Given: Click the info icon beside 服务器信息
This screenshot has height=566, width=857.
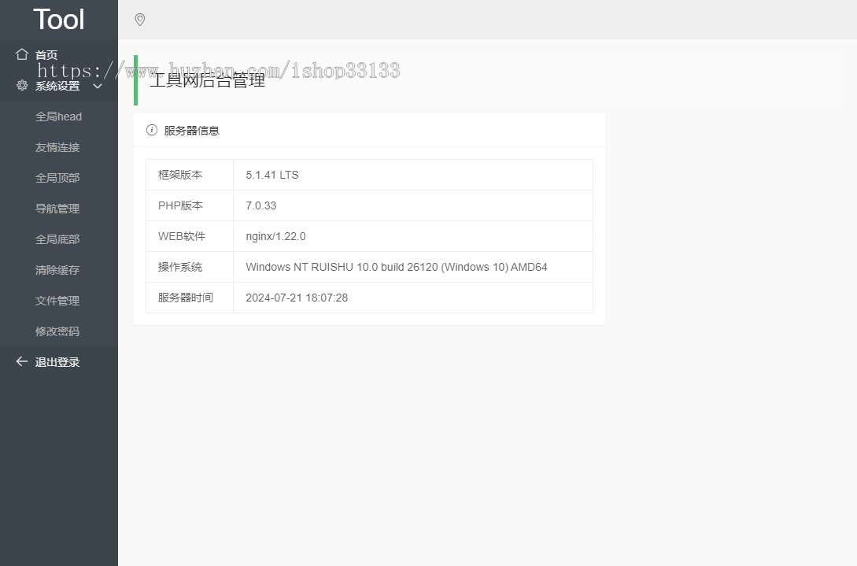Looking at the screenshot, I should tap(152, 130).
